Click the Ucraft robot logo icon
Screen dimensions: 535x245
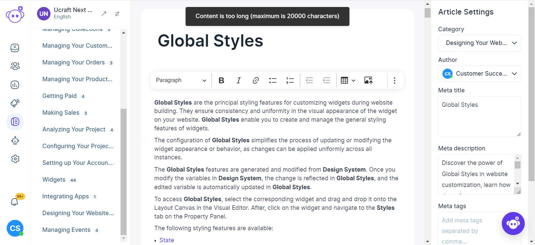tap(15, 15)
